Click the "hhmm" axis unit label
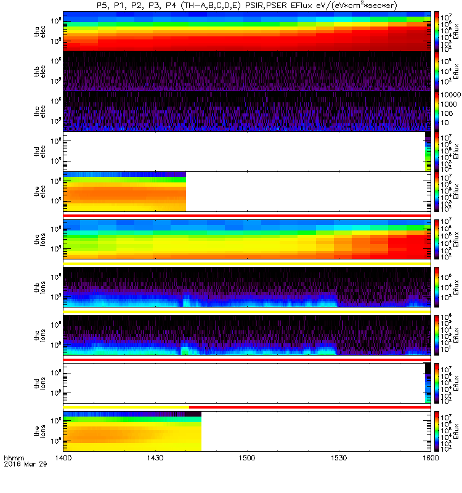 coord(14,458)
